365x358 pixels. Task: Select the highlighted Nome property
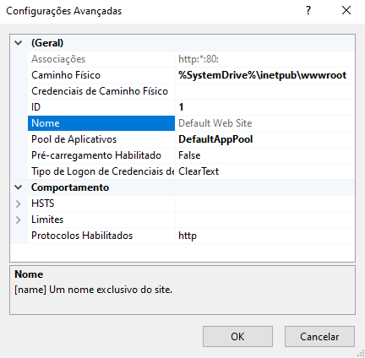[x=101, y=123]
